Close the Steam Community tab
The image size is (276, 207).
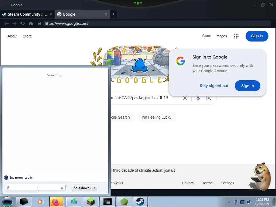point(51,14)
